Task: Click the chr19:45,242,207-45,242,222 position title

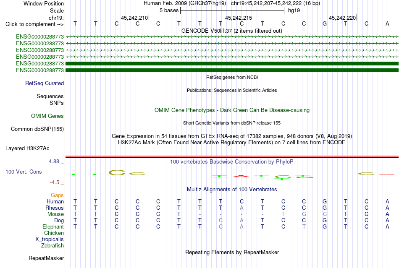Action: (276, 3)
